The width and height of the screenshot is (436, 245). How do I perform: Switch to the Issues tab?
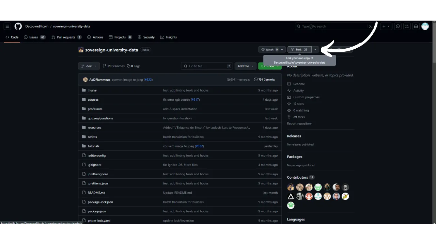pyautogui.click(x=34, y=37)
